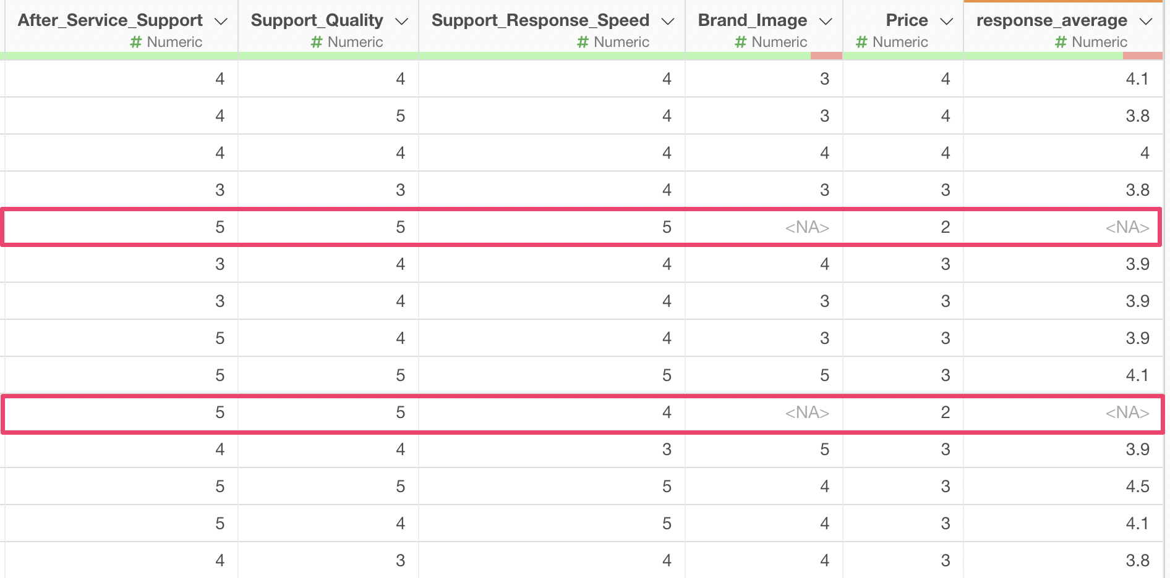This screenshot has width=1170, height=578.
Task: Open the After_Service_Support column dropdown menu
Action: coord(221,22)
